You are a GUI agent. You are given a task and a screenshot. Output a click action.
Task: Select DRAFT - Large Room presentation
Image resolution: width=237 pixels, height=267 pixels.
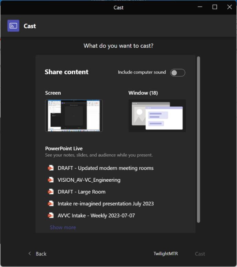click(x=81, y=192)
